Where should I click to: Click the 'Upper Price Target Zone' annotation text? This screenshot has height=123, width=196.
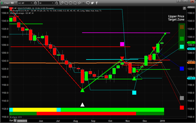176,18
